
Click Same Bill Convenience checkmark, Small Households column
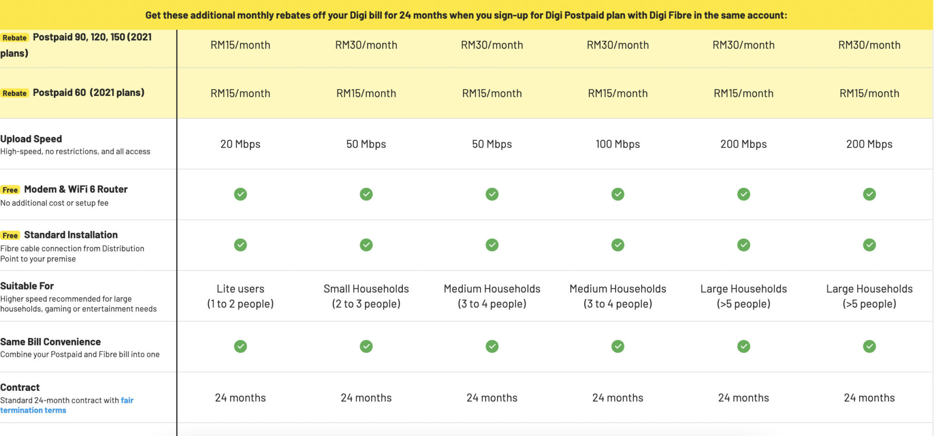pyautogui.click(x=366, y=346)
